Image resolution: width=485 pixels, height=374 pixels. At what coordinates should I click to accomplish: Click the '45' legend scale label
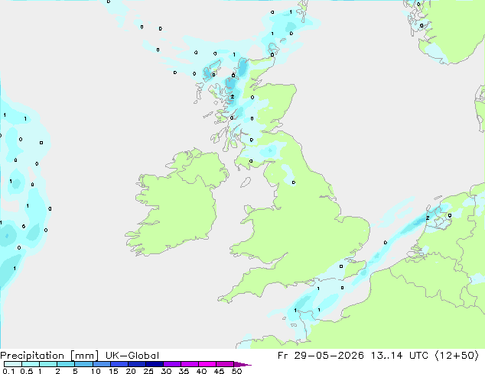pos(219,371)
